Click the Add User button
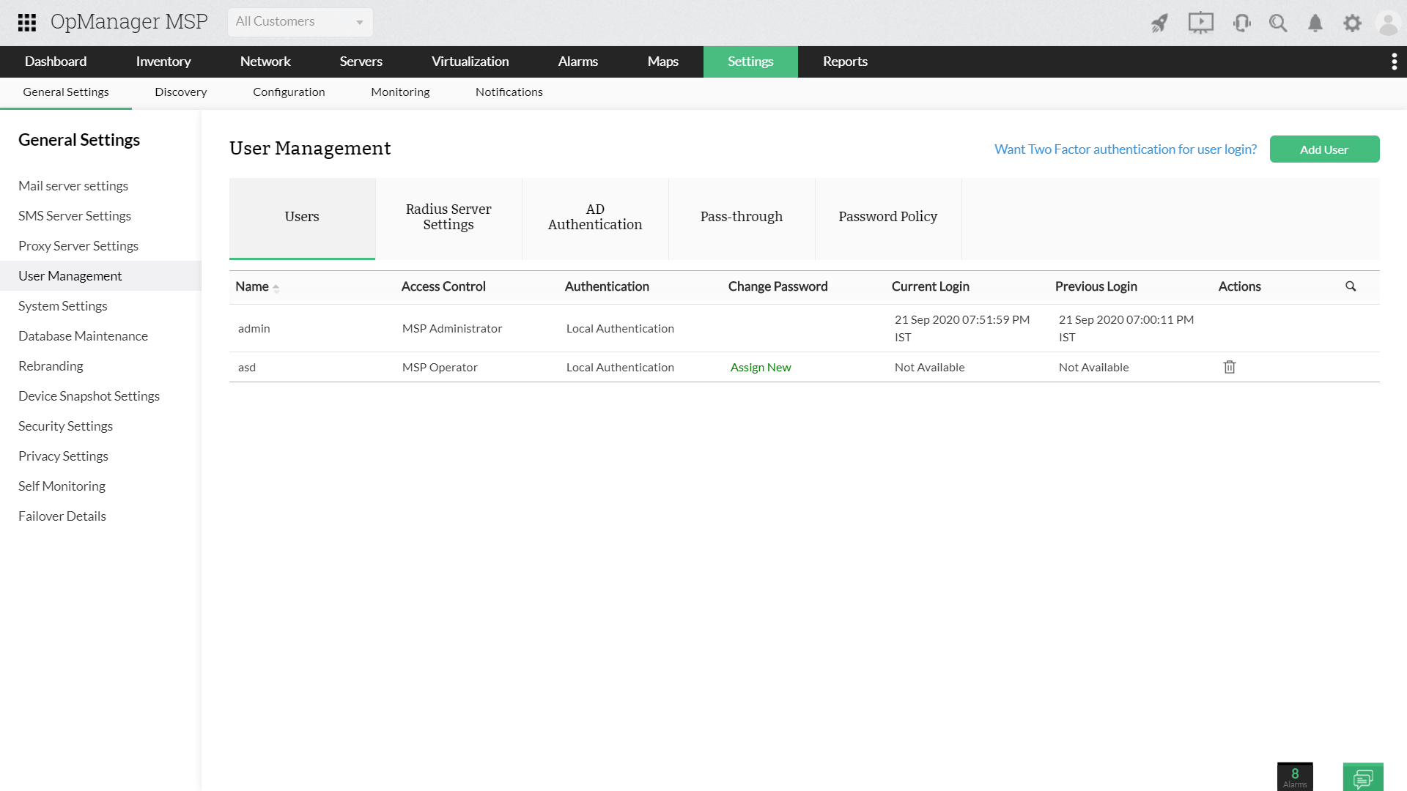The image size is (1407, 791). (1324, 149)
